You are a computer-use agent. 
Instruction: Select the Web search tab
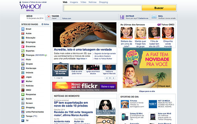point(65,2)
